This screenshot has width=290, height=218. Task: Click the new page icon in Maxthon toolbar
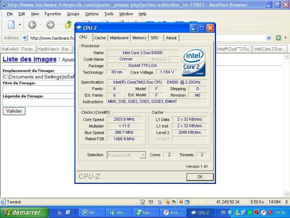coord(11,24)
